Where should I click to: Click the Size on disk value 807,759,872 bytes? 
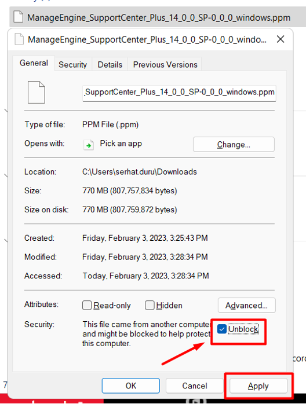[130, 210]
